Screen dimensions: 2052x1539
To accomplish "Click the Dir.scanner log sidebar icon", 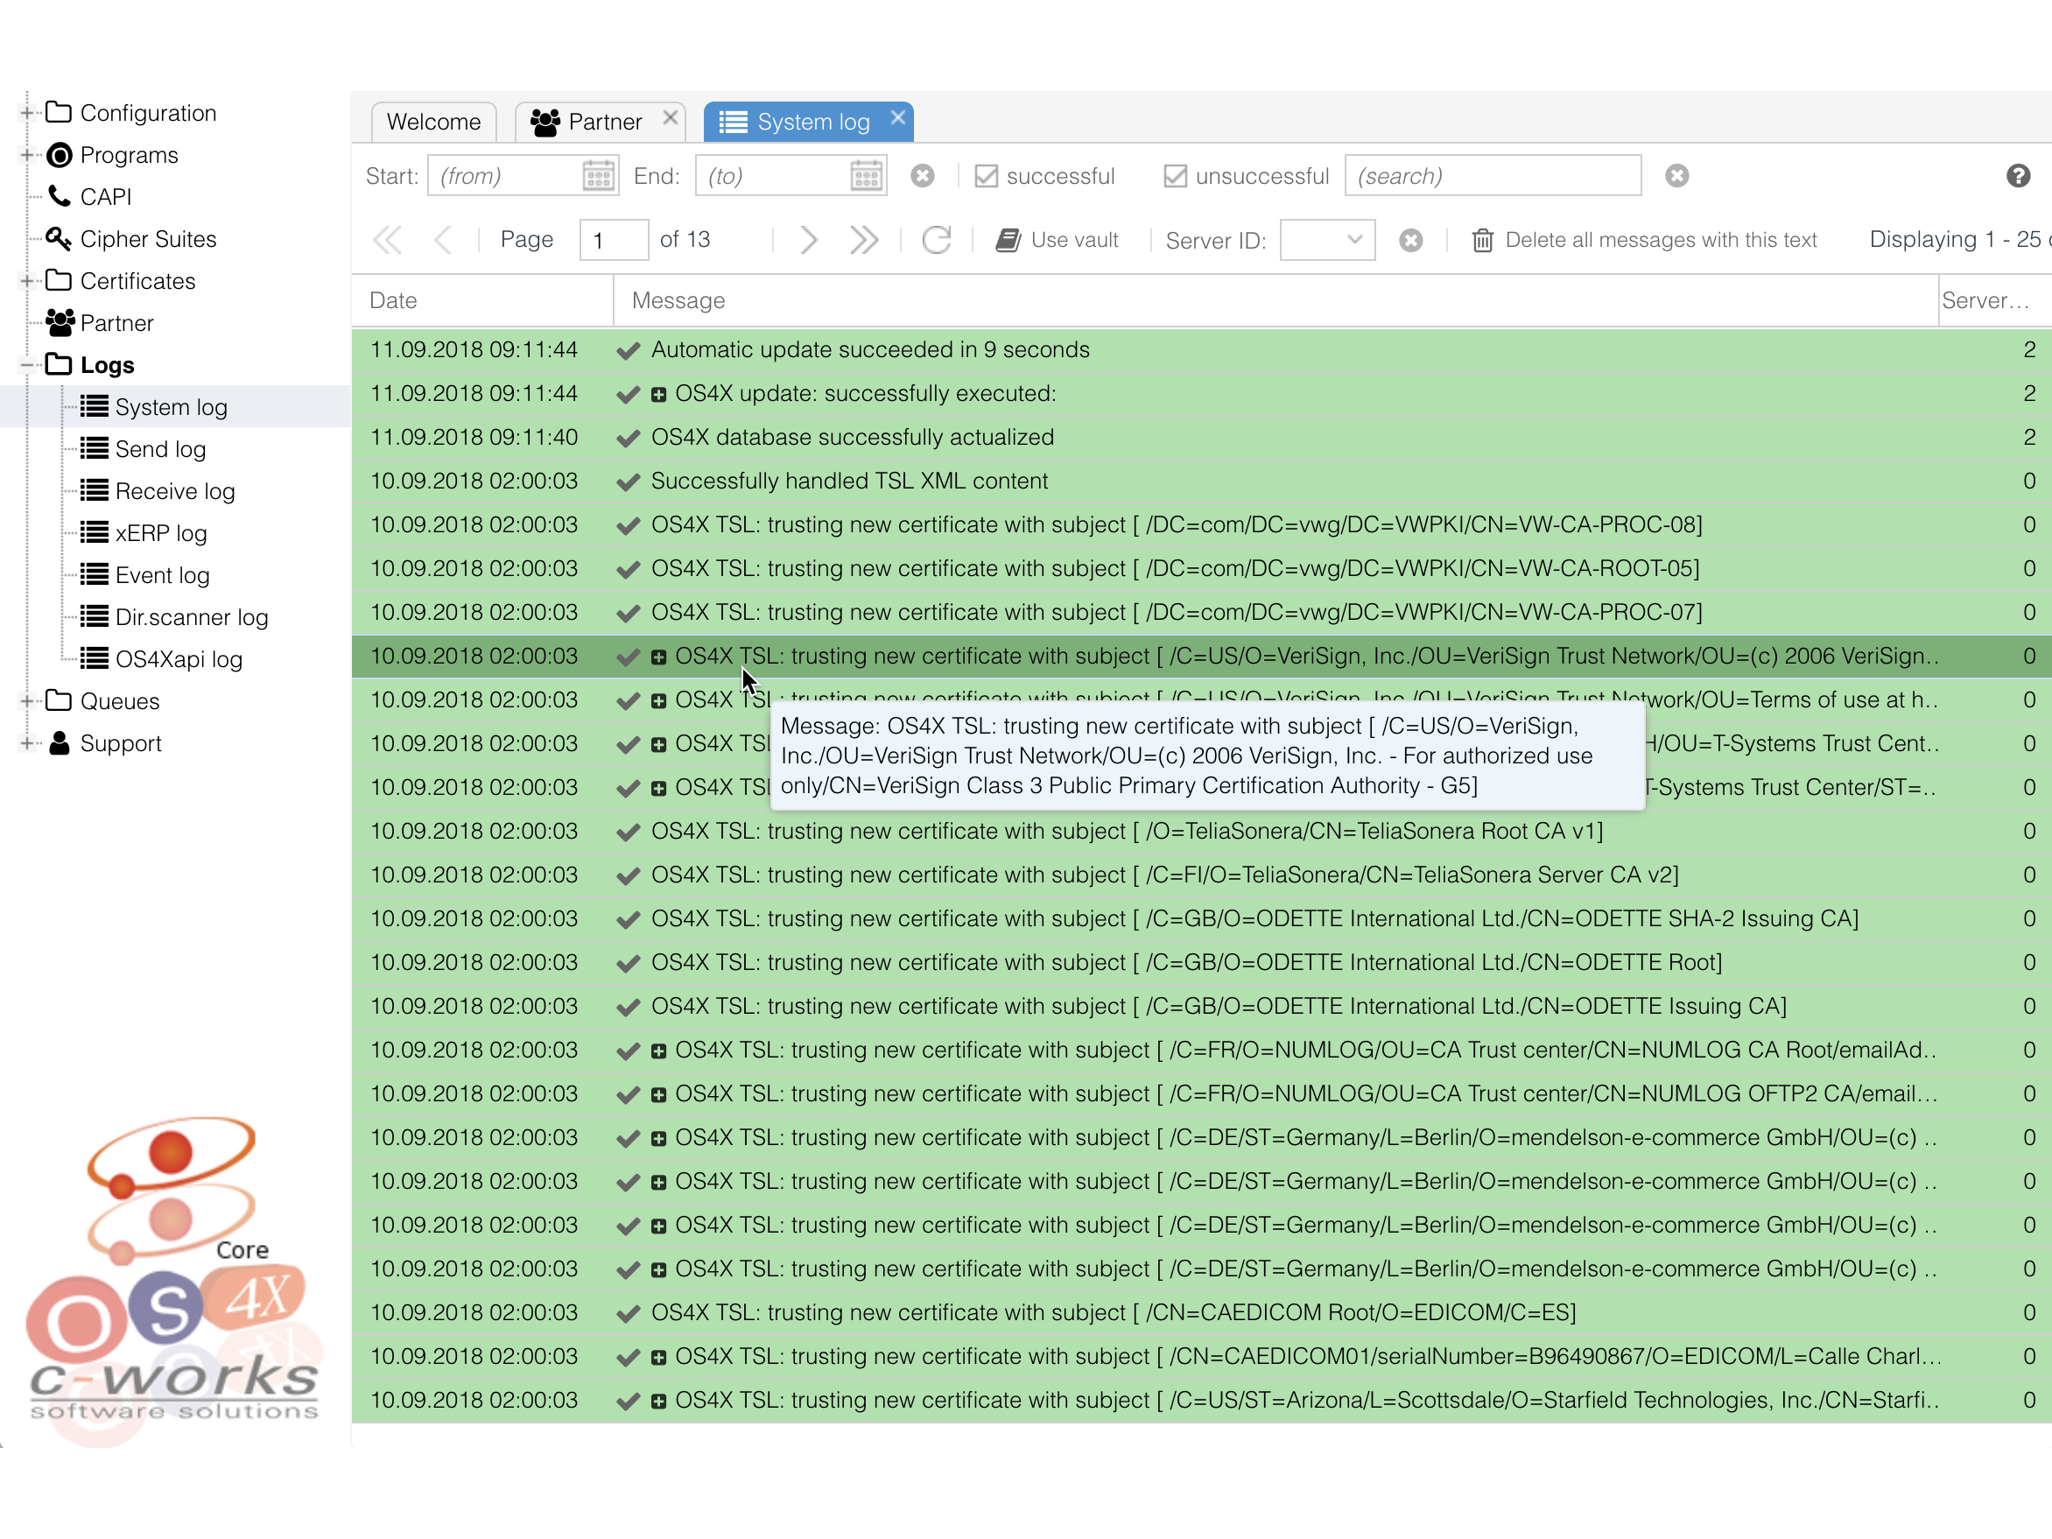I will coord(92,617).
